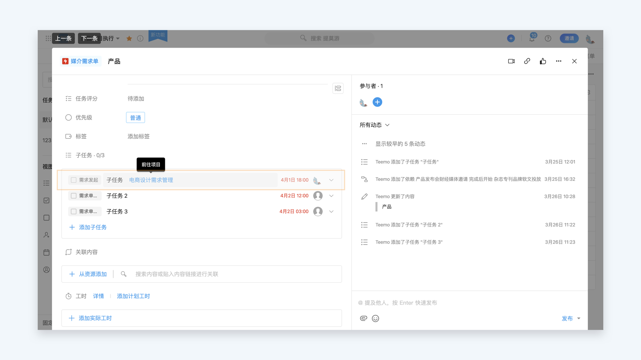
Task: Expand the 子任务 3 row chevron
Action: [x=331, y=211]
